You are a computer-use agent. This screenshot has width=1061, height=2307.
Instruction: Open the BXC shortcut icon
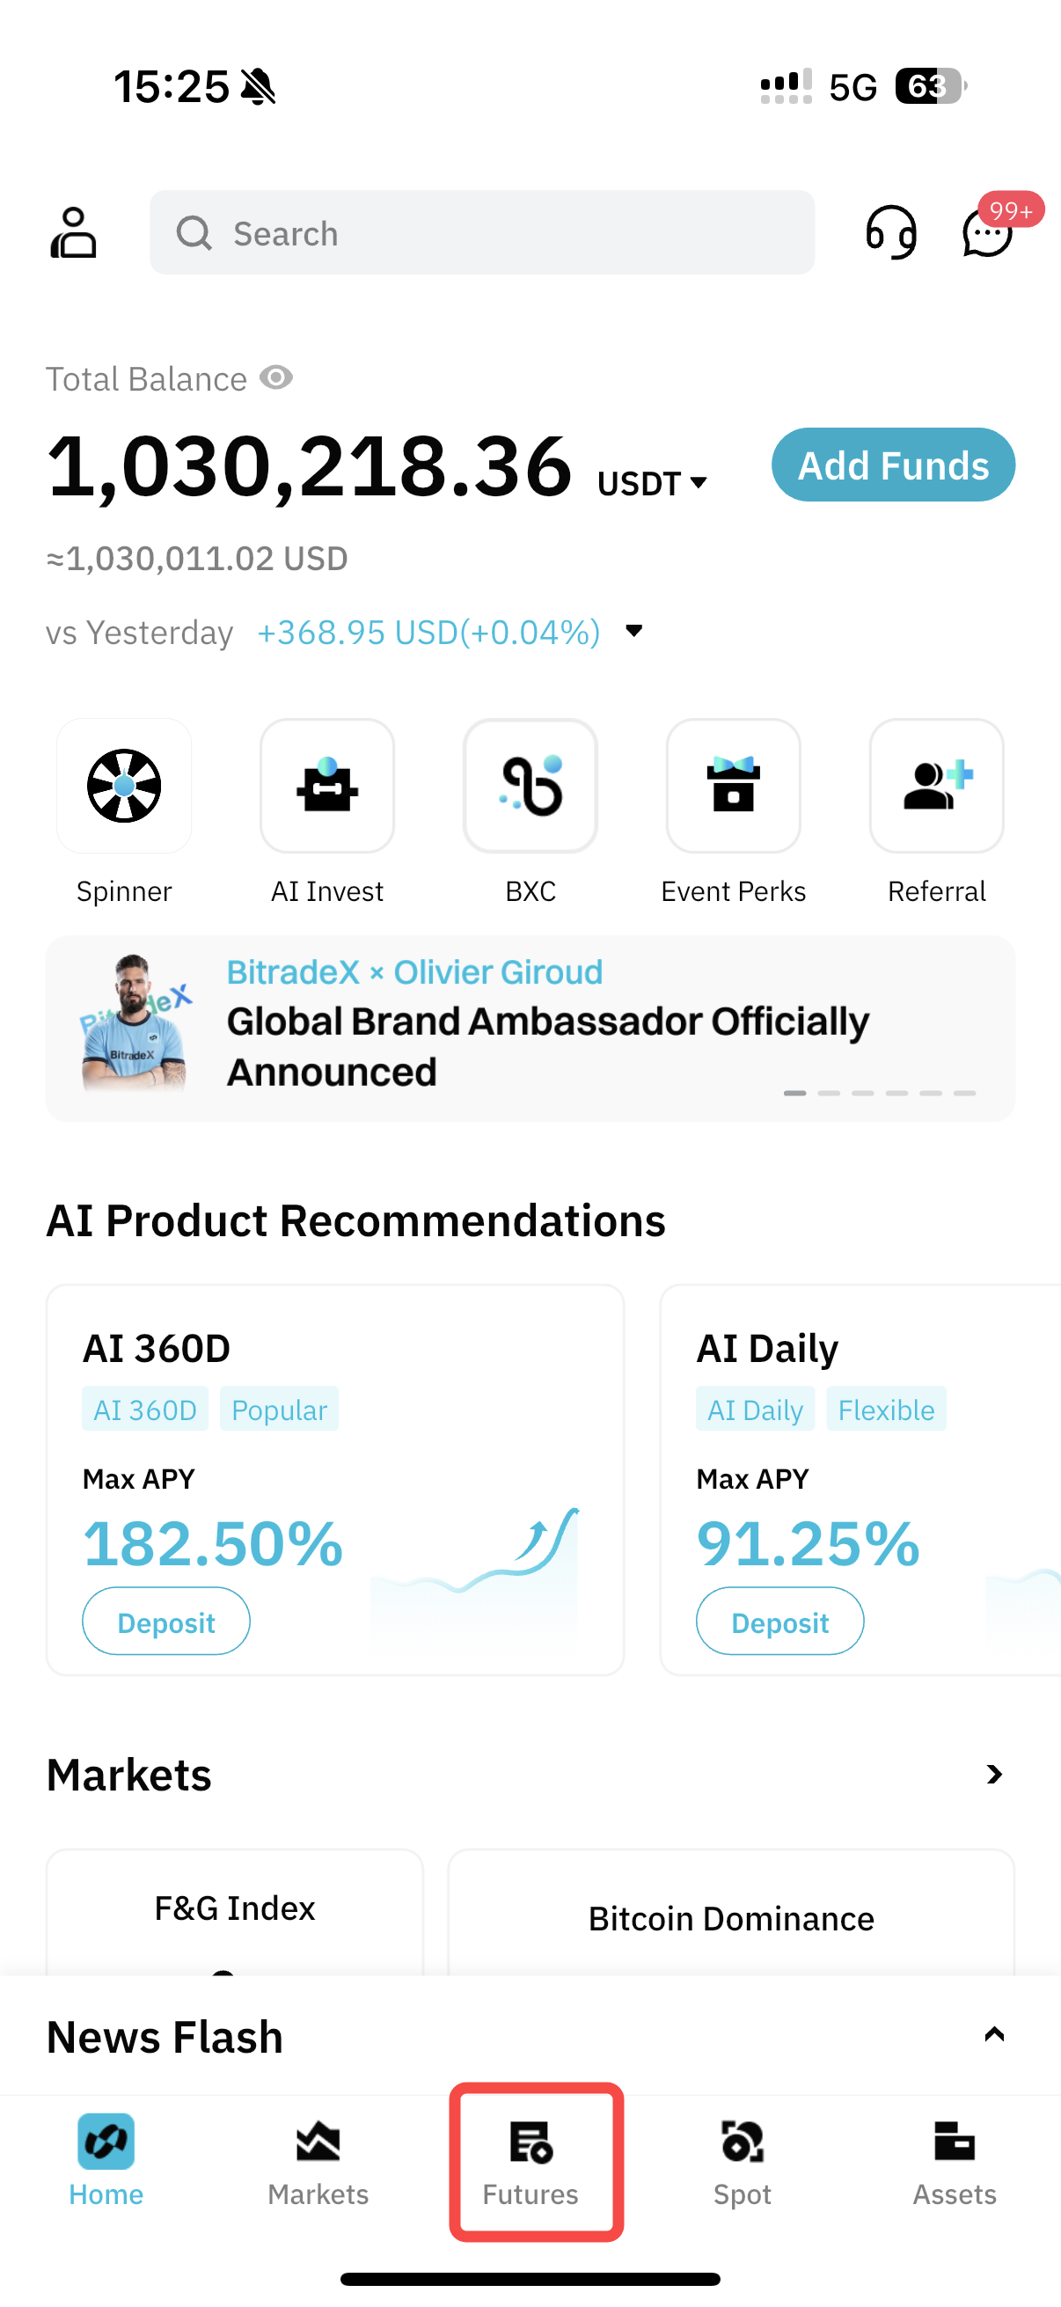click(531, 786)
